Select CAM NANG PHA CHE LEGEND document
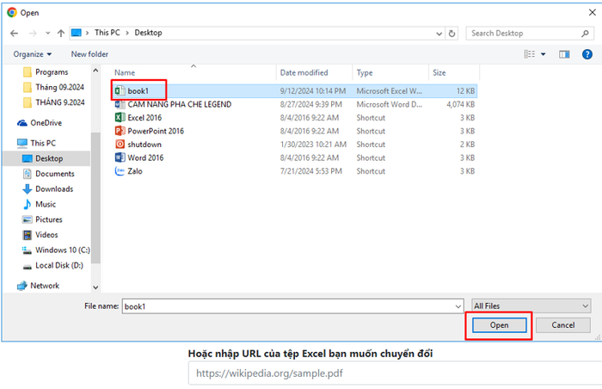Viewport: 602px width, 389px height. [x=295, y=104]
